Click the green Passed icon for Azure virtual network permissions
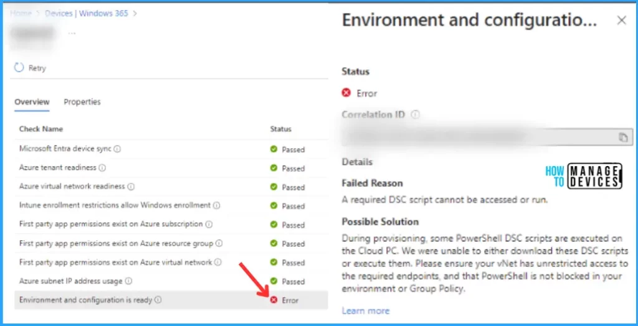The image size is (638, 326). tap(274, 262)
